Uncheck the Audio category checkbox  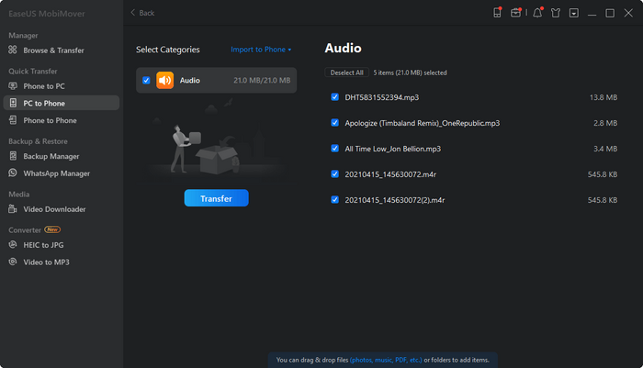tap(146, 81)
